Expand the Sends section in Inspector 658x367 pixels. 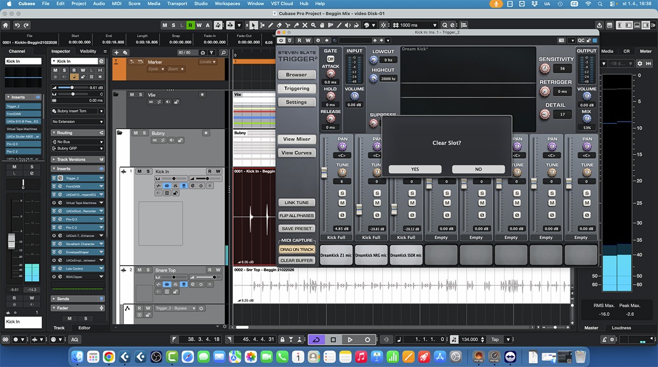(64, 299)
